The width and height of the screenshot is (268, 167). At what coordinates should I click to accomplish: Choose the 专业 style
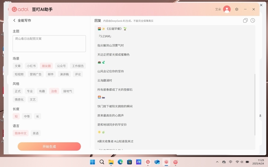(x=30, y=91)
